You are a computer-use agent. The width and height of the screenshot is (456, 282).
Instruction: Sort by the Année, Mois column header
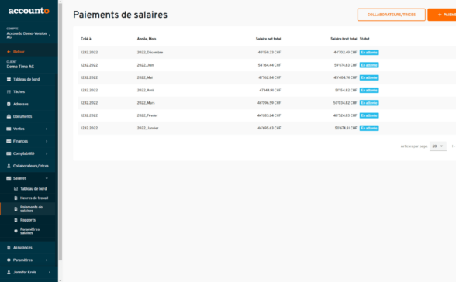(x=147, y=39)
